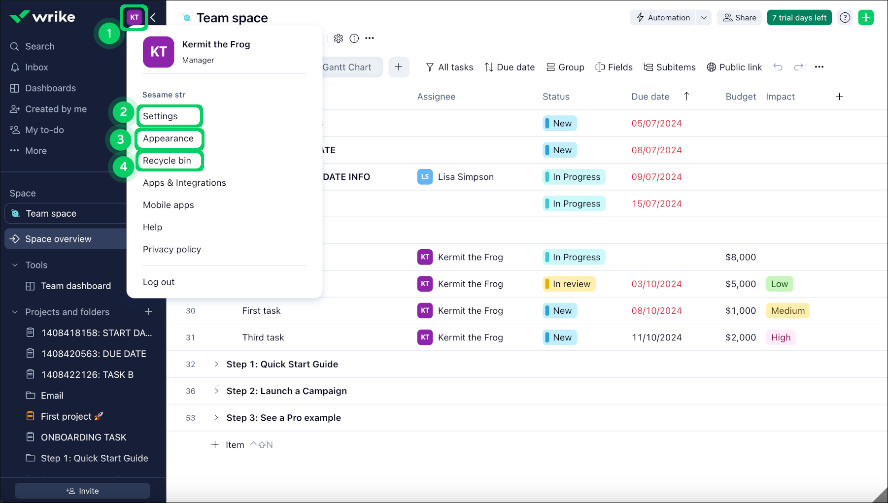
Task: Expand the Step 2: Launch a Campaign row
Action: 216,391
